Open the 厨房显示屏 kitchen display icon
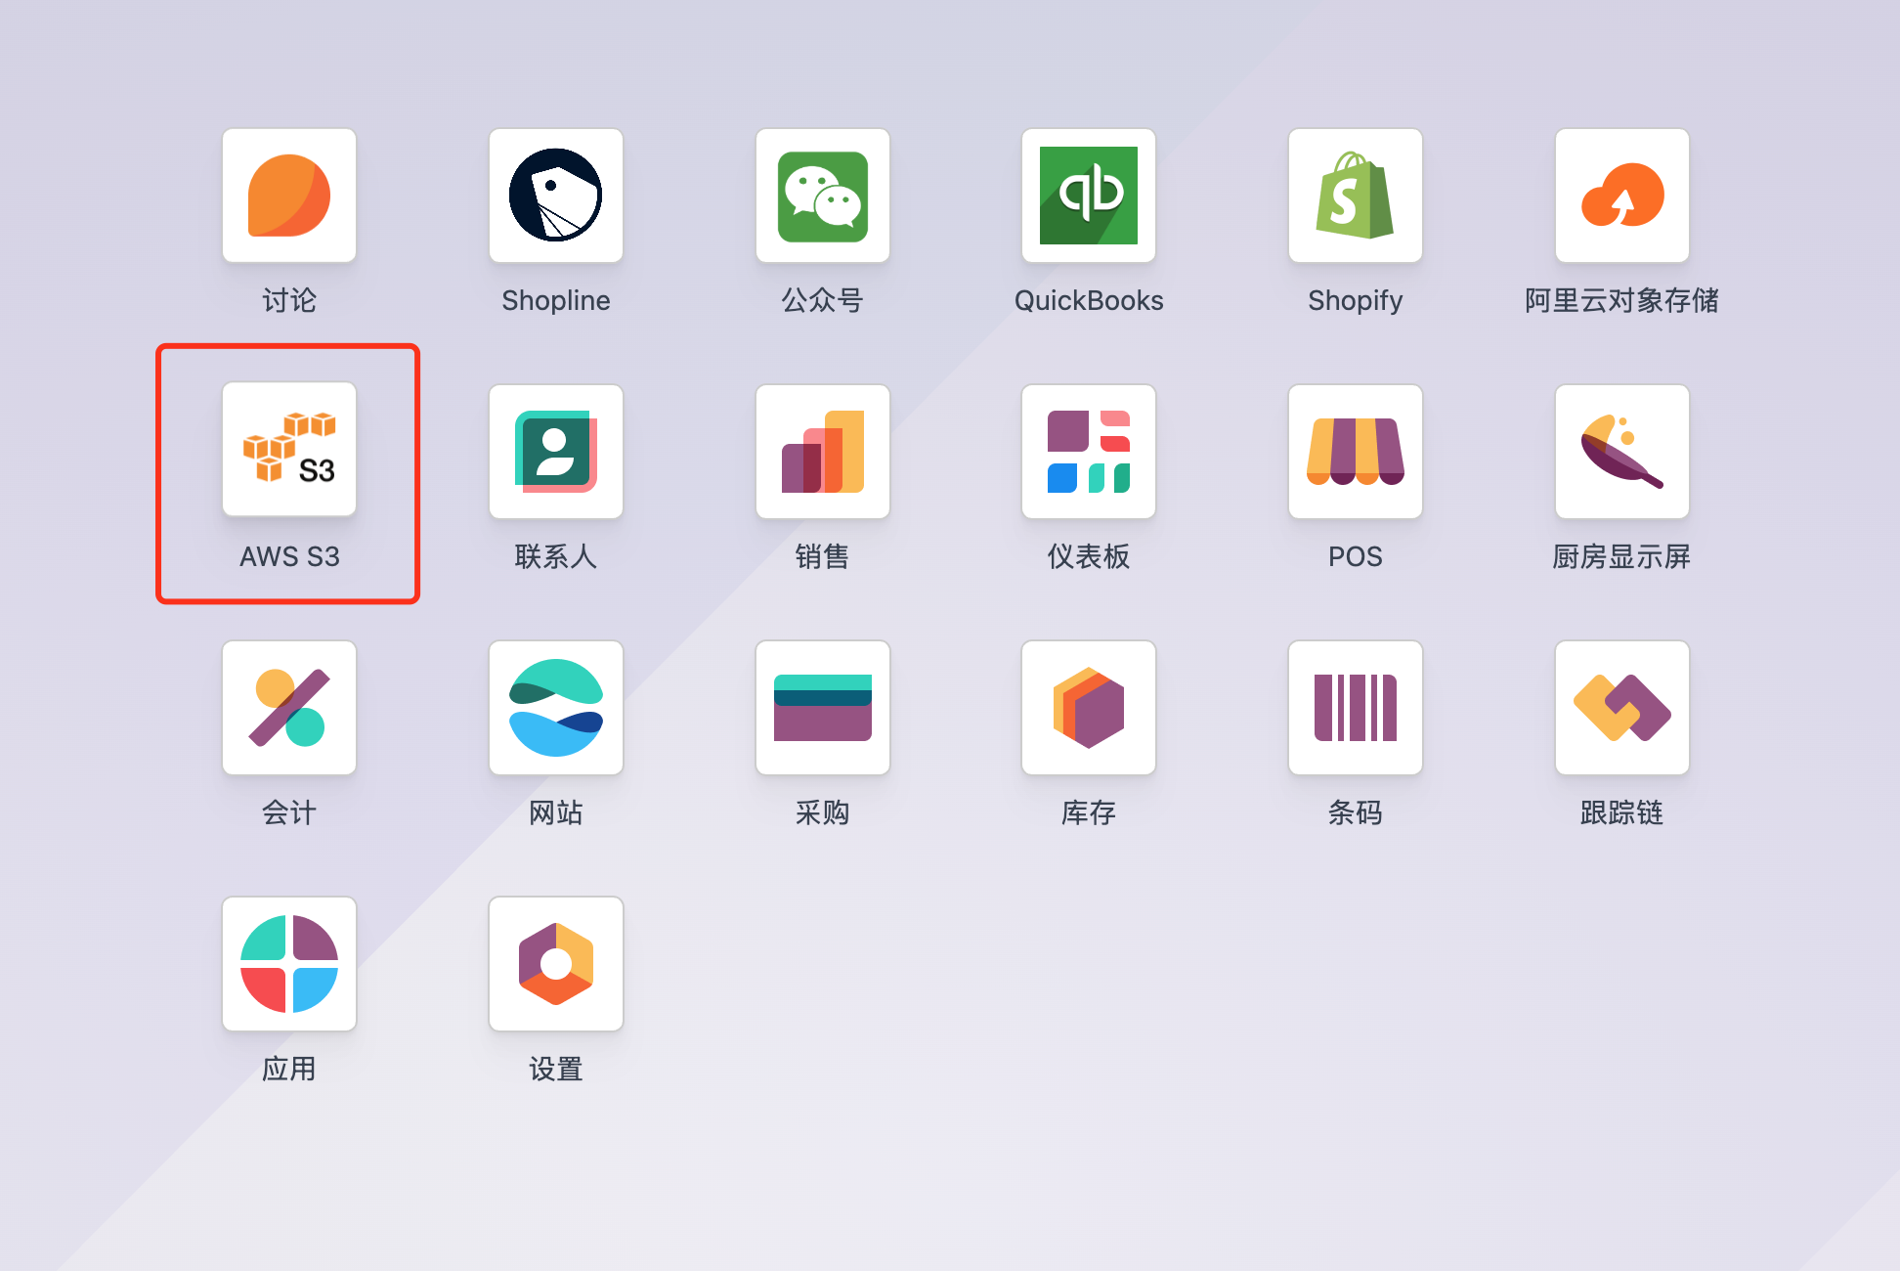The width and height of the screenshot is (1900, 1271). [x=1622, y=452]
